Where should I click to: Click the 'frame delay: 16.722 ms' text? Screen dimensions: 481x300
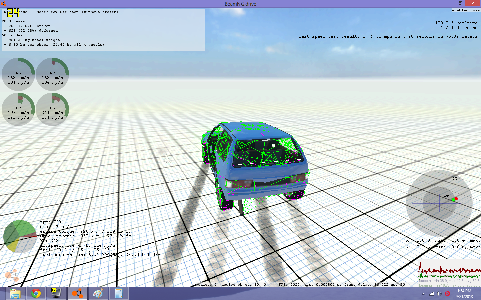point(371,285)
